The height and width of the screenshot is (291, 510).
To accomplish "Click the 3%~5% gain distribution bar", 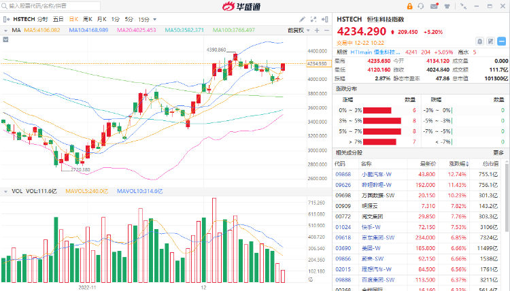I will click(x=382, y=121).
